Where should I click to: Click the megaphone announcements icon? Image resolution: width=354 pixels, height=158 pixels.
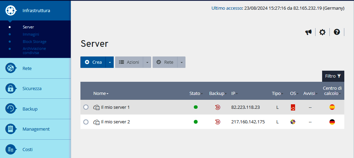pyautogui.click(x=308, y=32)
